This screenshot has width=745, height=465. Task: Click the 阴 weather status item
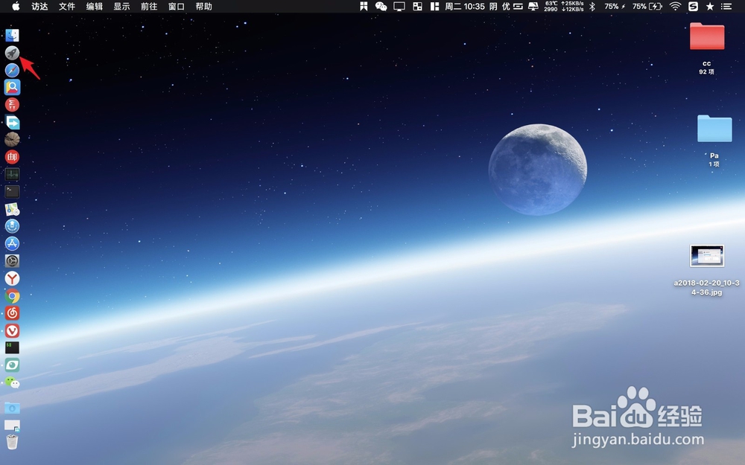[493, 6]
